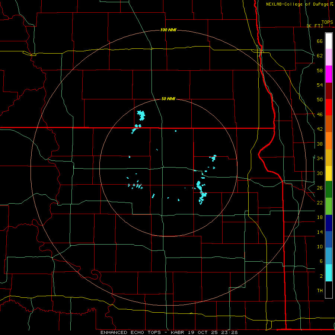Click the 58 legend value
This screenshot has width=335, height=335.
pyautogui.click(x=320, y=70)
